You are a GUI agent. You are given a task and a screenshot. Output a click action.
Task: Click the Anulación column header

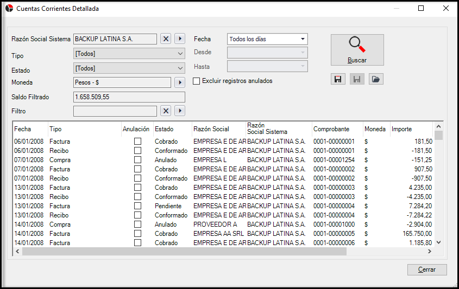[x=137, y=129]
